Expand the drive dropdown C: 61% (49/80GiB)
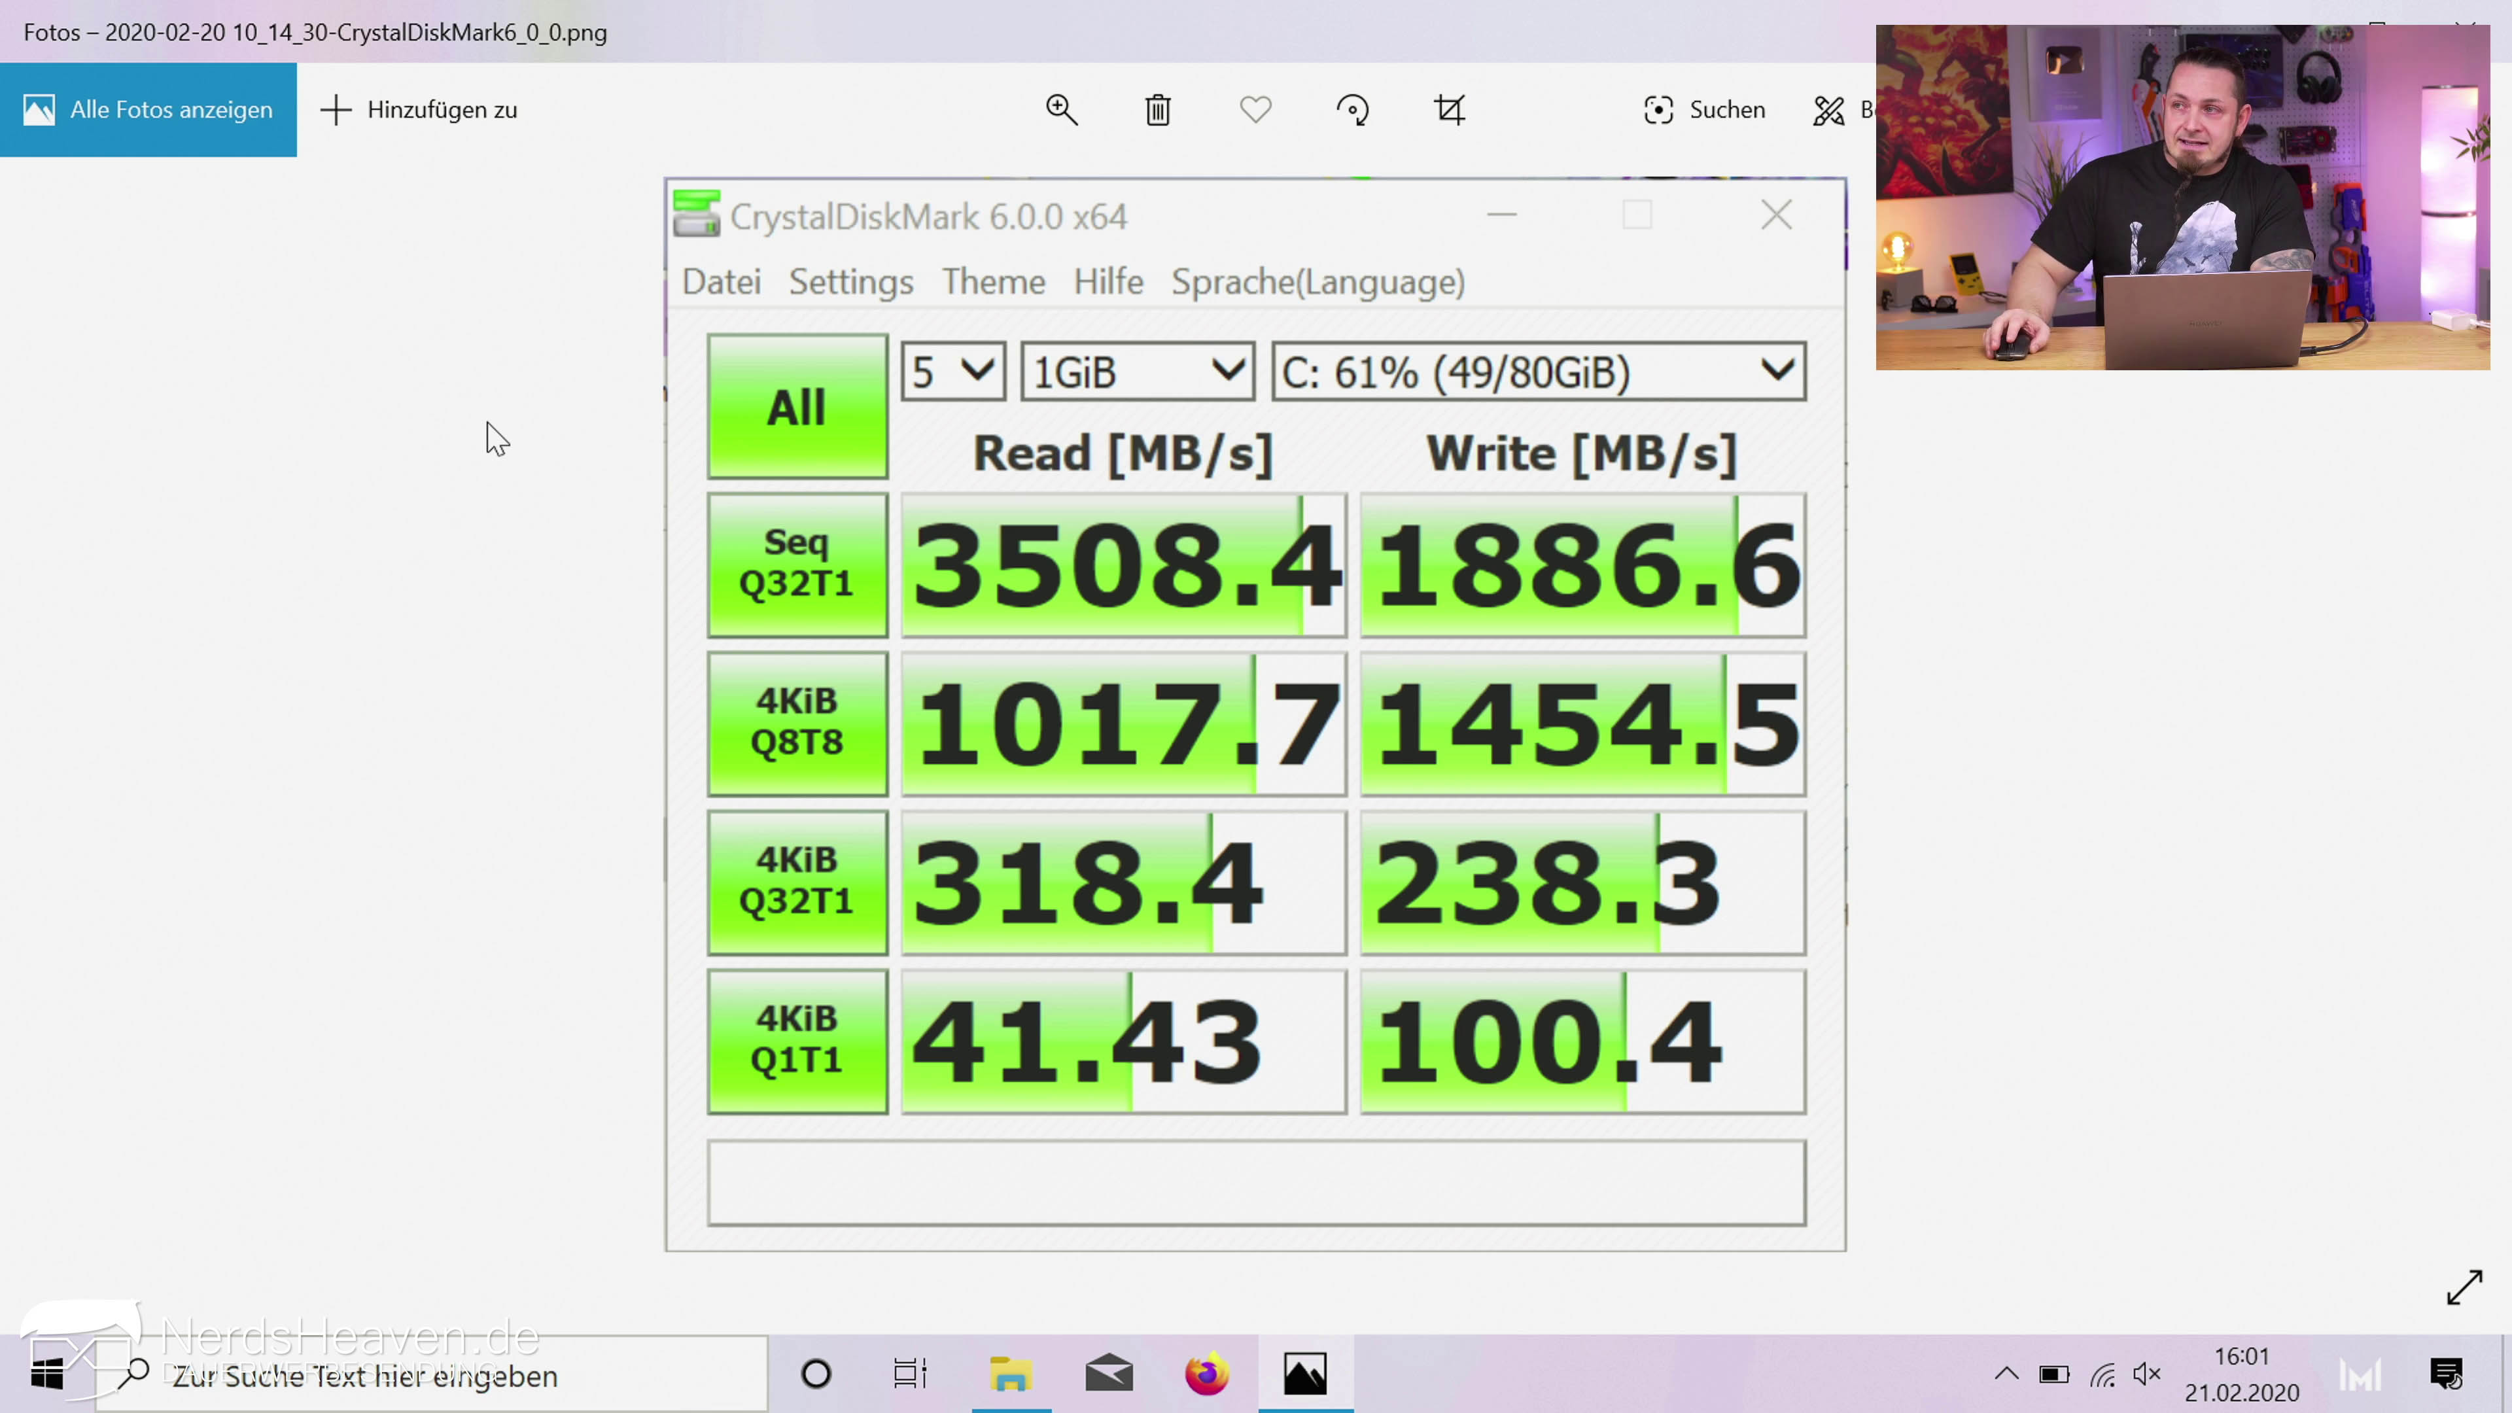Screen dimensions: 2512x1413 [1539, 370]
